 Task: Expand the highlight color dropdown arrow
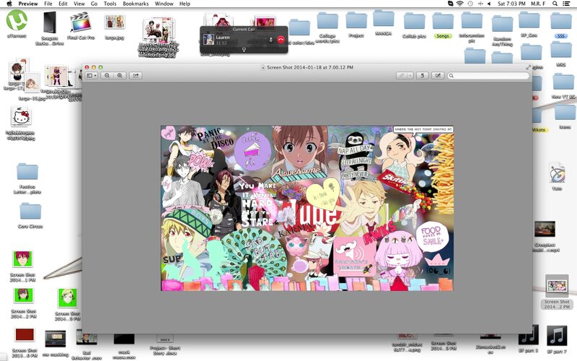pyautogui.click(x=410, y=76)
